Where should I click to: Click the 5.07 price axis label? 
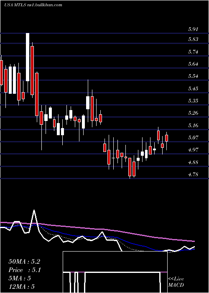pyautogui.click(x=193, y=138)
